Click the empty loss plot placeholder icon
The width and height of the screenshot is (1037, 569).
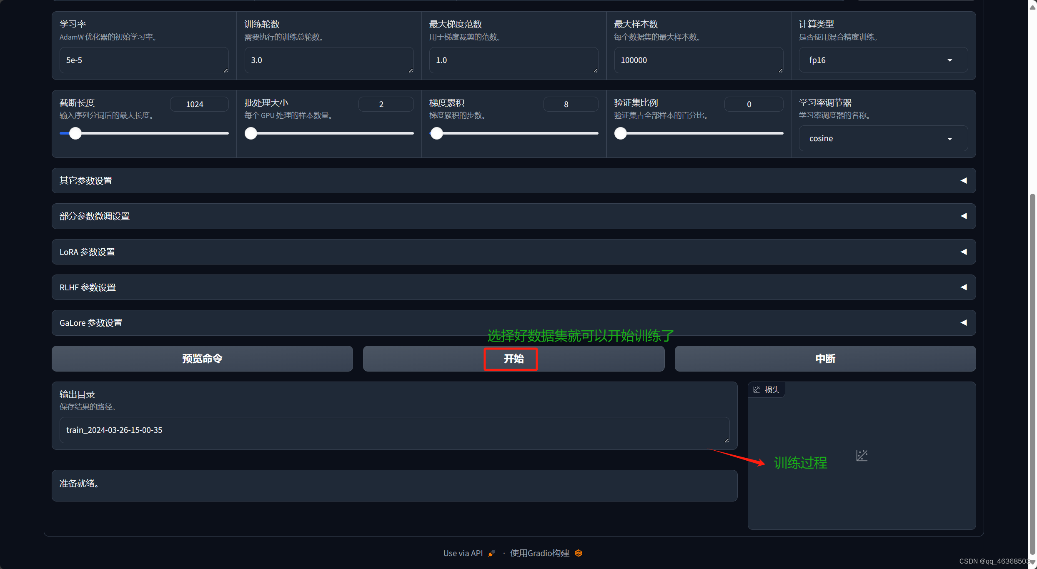pos(862,456)
